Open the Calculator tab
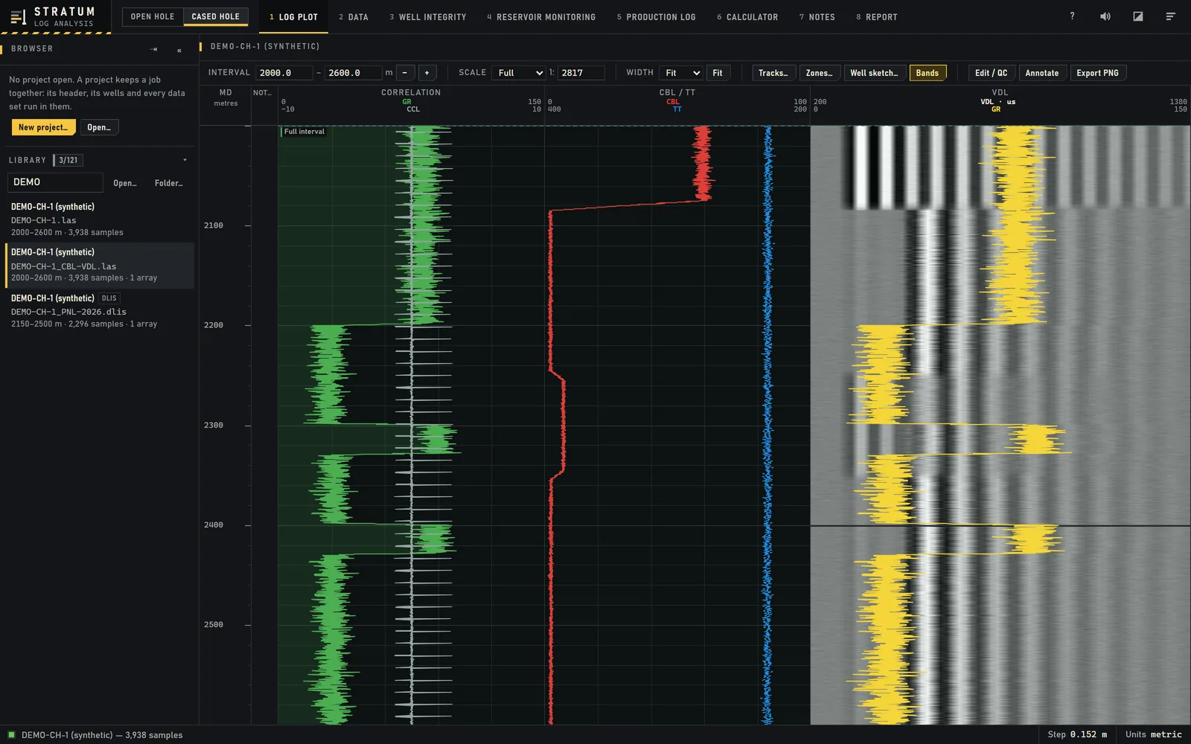1191x744 pixels. coord(747,16)
